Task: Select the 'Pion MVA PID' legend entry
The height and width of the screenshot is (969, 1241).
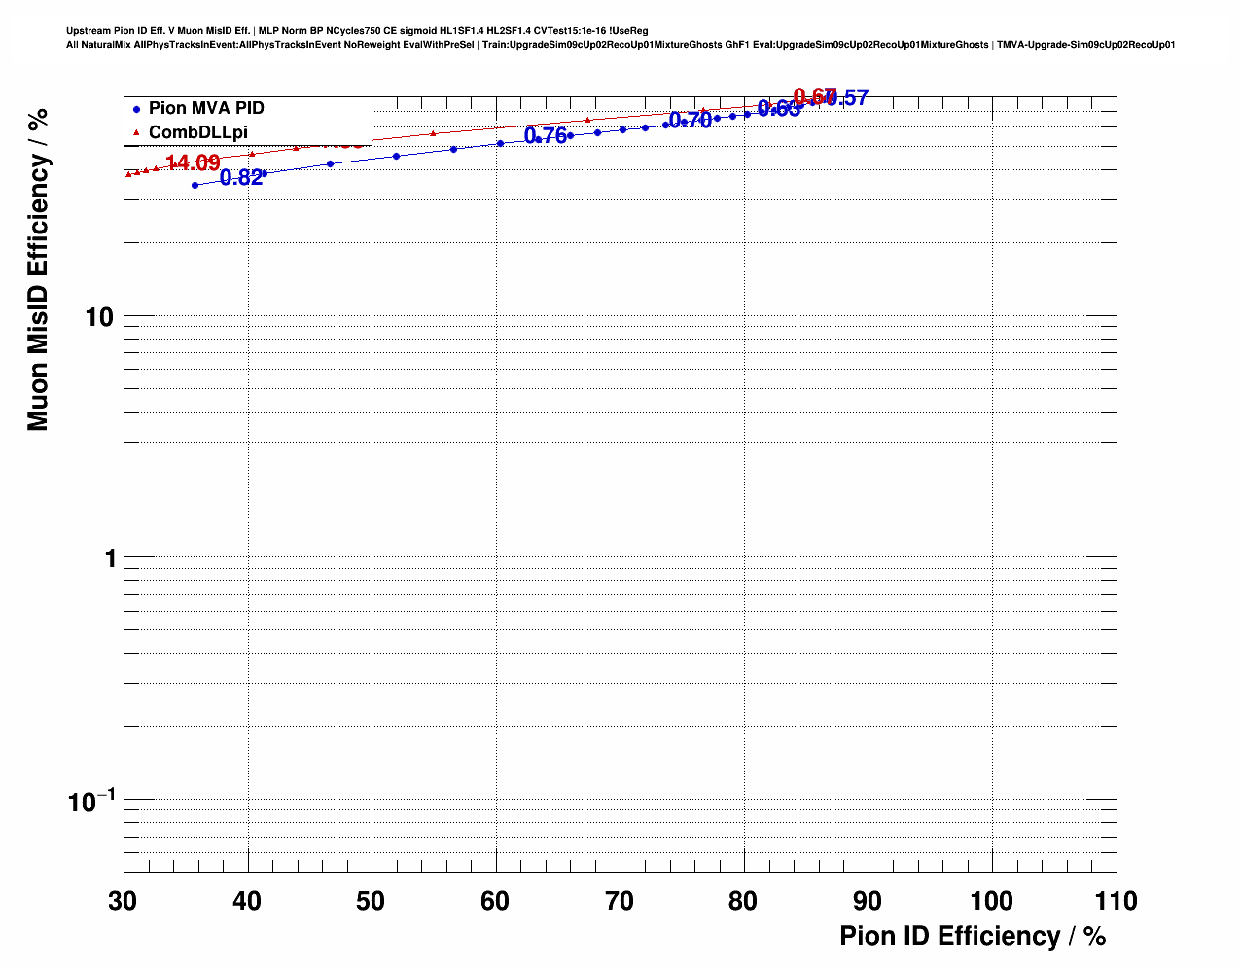Action: pos(206,109)
